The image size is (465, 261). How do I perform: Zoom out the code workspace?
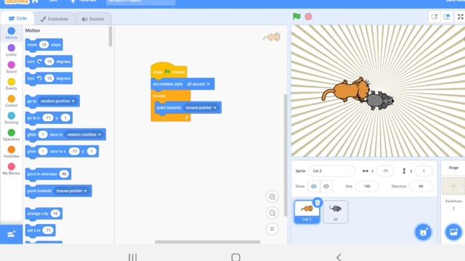pos(272,212)
